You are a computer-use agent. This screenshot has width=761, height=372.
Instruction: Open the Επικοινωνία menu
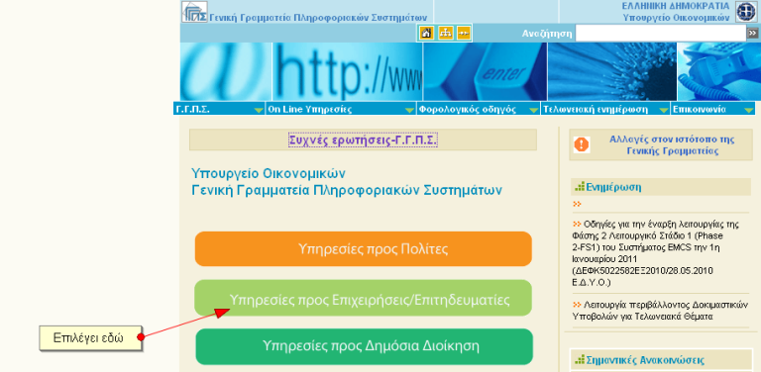(x=713, y=109)
